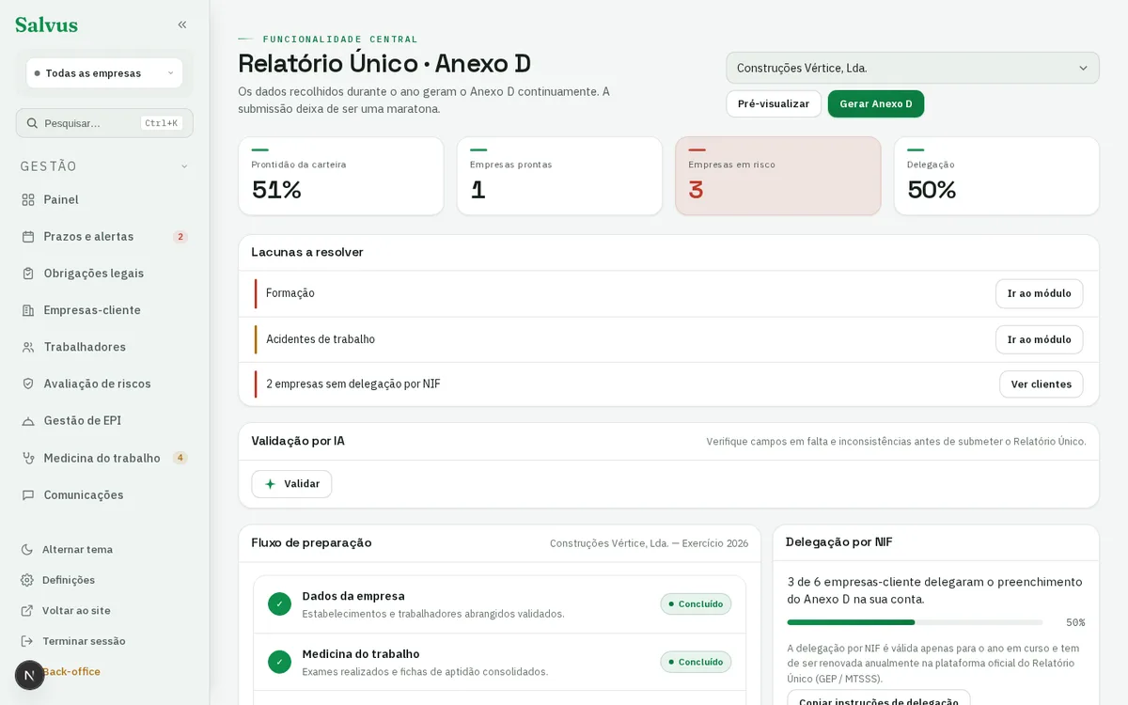Click the Empresas prontas card

pyautogui.click(x=559, y=176)
